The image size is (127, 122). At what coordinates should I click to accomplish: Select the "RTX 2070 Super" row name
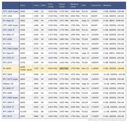click(x=10, y=79)
